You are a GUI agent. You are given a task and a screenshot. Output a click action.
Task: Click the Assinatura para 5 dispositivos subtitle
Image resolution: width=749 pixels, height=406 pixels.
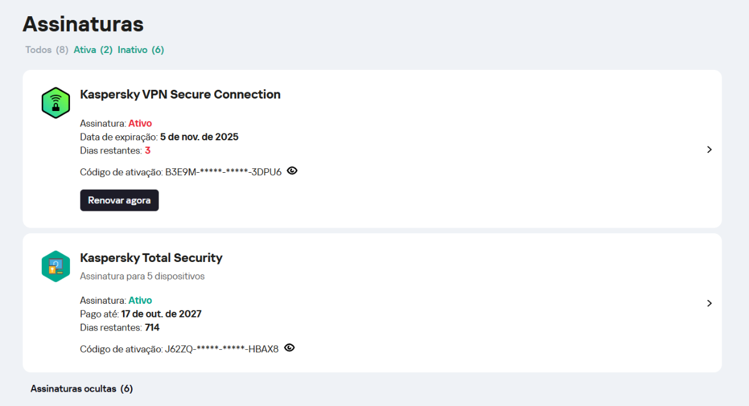click(x=142, y=276)
